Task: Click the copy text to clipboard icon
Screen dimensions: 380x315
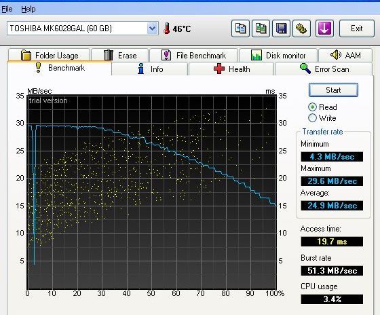Action: click(x=240, y=29)
